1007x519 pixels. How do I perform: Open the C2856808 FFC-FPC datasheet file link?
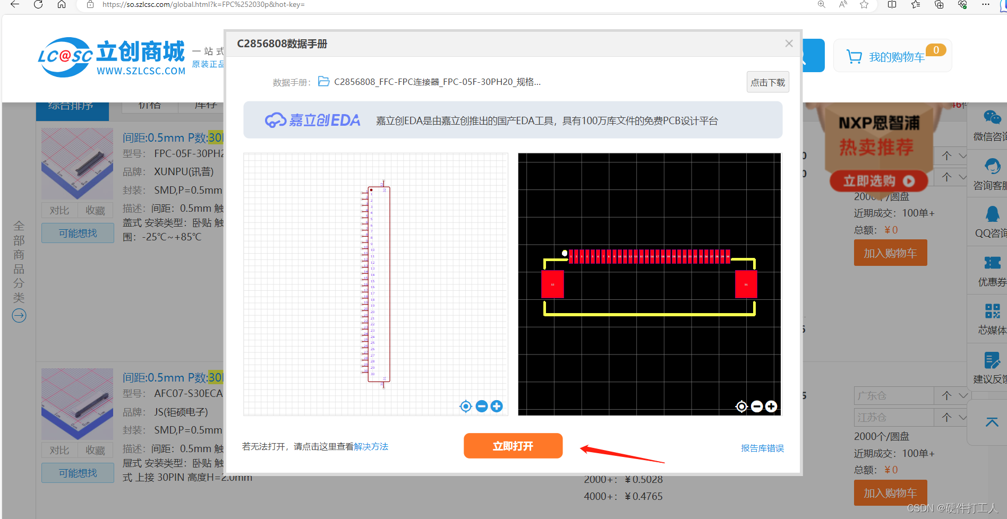(x=437, y=82)
